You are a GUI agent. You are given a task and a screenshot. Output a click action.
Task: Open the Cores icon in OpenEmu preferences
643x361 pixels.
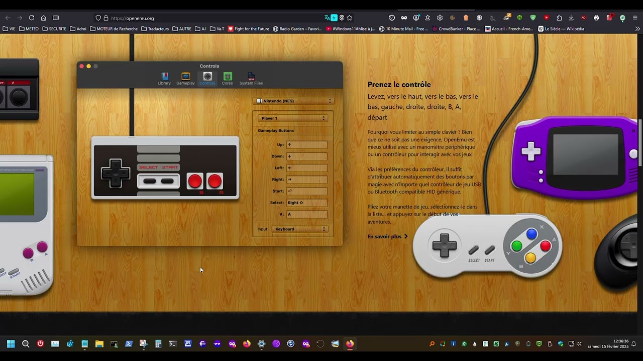(x=228, y=79)
